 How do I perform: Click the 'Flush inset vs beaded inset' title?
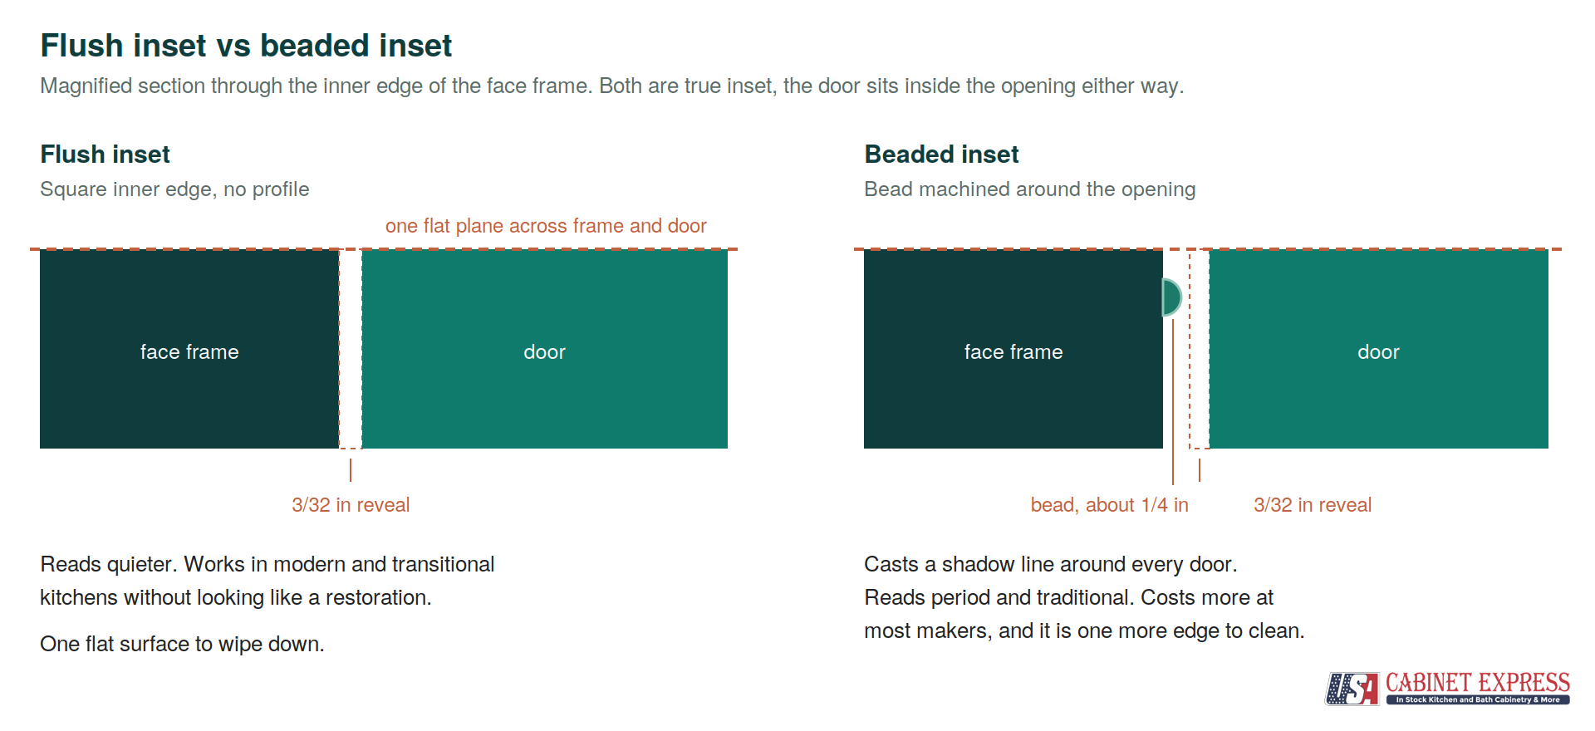click(246, 46)
